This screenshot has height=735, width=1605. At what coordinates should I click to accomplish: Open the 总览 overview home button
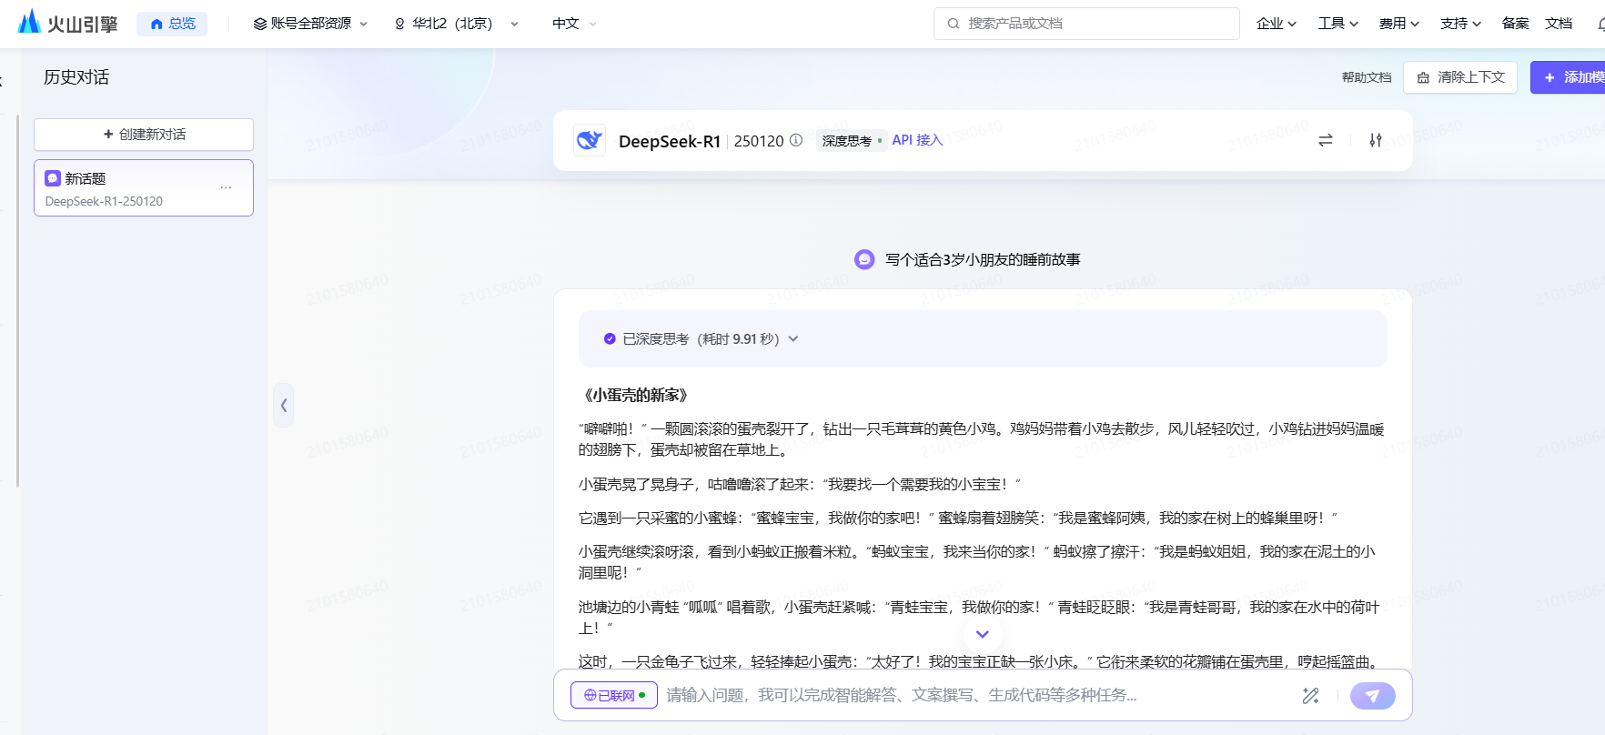(x=172, y=24)
